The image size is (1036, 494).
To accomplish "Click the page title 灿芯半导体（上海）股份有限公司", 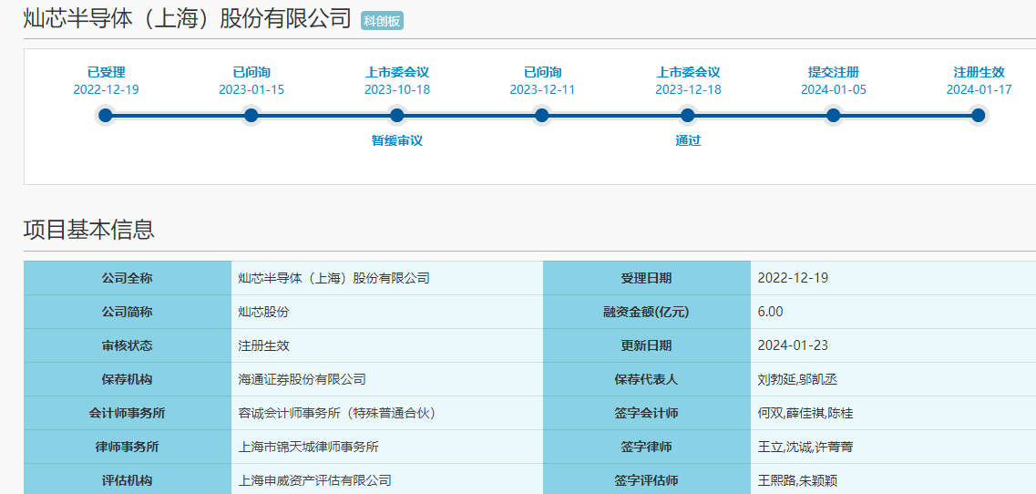I will [187, 19].
